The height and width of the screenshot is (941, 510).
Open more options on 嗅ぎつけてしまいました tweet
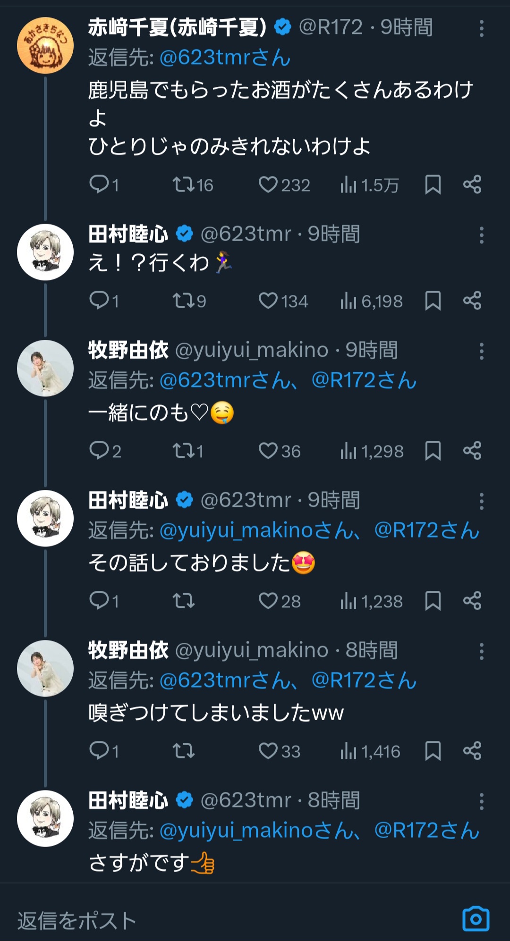click(481, 651)
